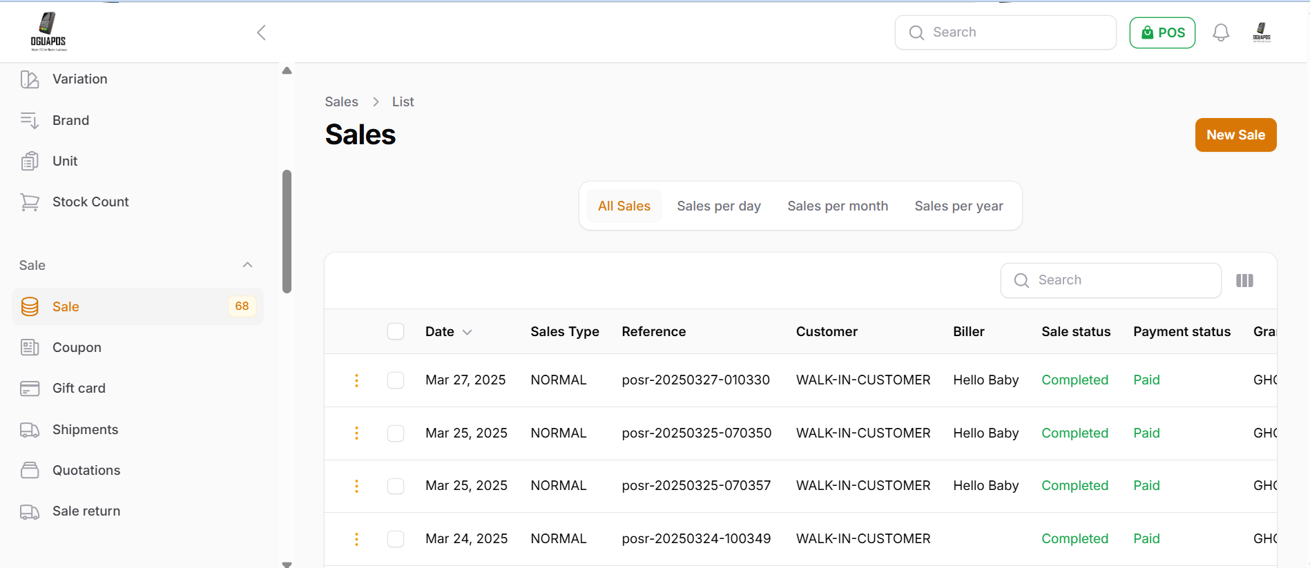Click the Gift card icon in sidebar

pos(30,389)
